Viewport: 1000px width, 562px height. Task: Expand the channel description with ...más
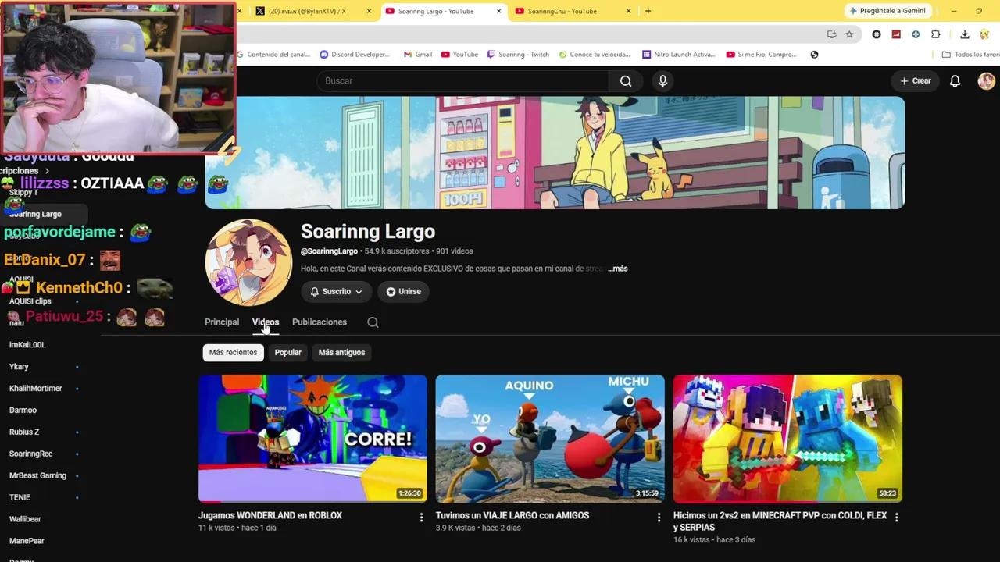pyautogui.click(x=618, y=269)
